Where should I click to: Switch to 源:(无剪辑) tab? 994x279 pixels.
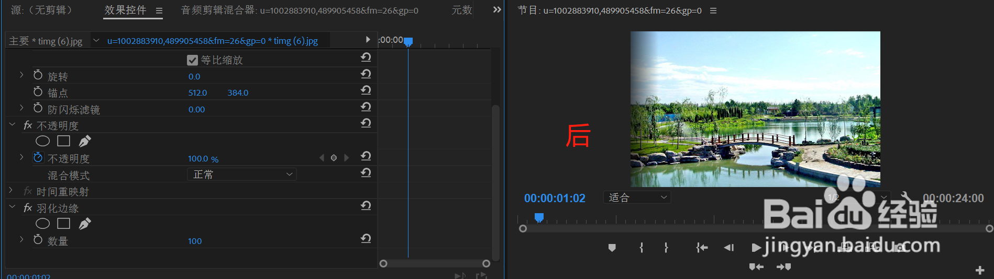[41, 10]
